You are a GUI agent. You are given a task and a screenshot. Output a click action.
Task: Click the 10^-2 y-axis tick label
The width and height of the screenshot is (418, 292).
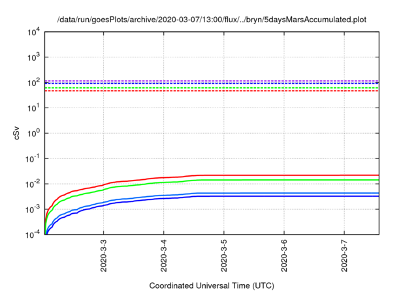point(33,184)
